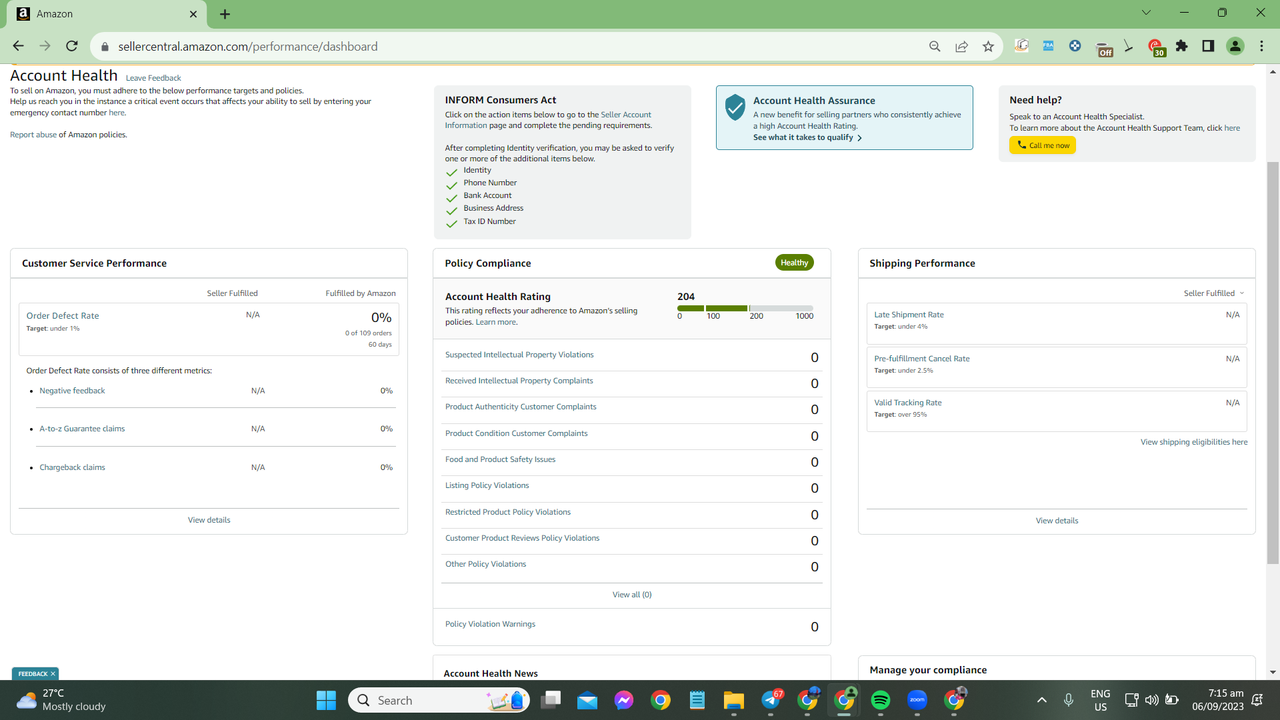Open Customer Product Reviews Policy Violations
1280x720 pixels.
pos(523,538)
